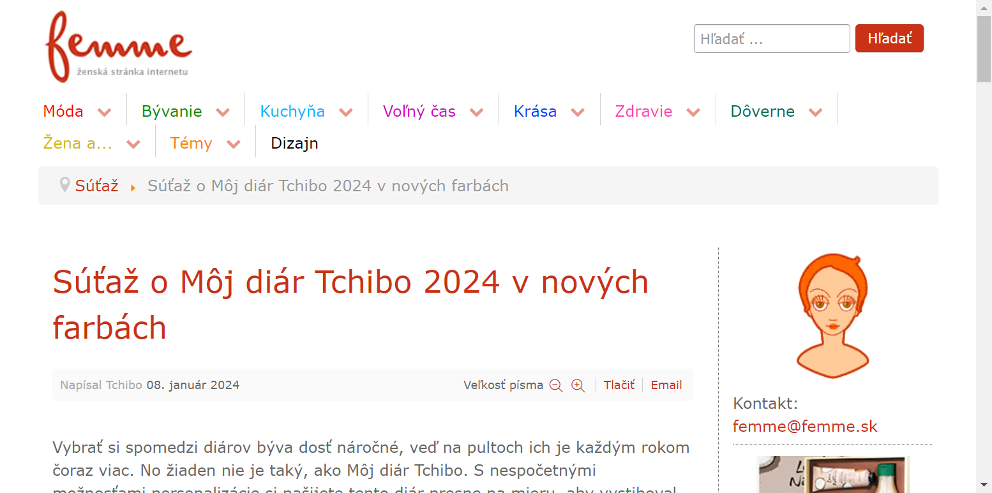Click the vertical scrollbar thumb

tap(984, 49)
